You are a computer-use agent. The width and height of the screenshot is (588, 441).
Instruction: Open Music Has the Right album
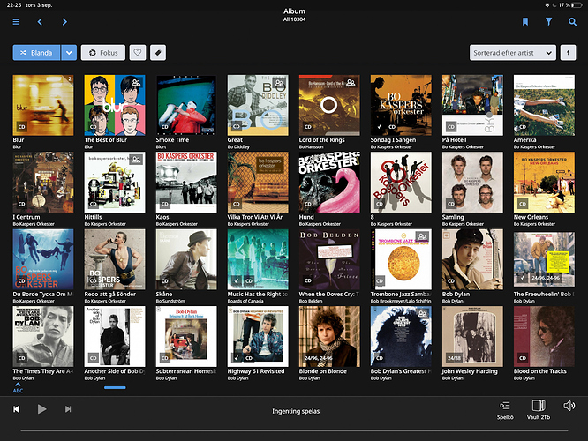(258, 259)
